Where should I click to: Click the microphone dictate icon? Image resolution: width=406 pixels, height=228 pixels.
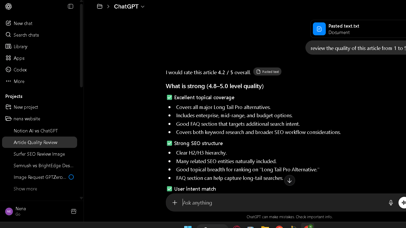click(391, 203)
